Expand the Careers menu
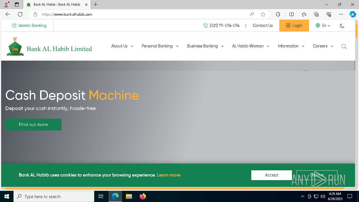Screen dimensions: 359x202 [x=323, y=46]
